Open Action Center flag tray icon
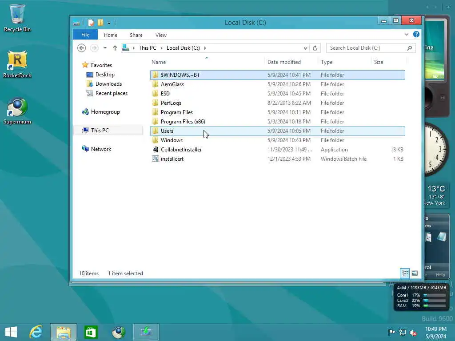 (x=391, y=332)
